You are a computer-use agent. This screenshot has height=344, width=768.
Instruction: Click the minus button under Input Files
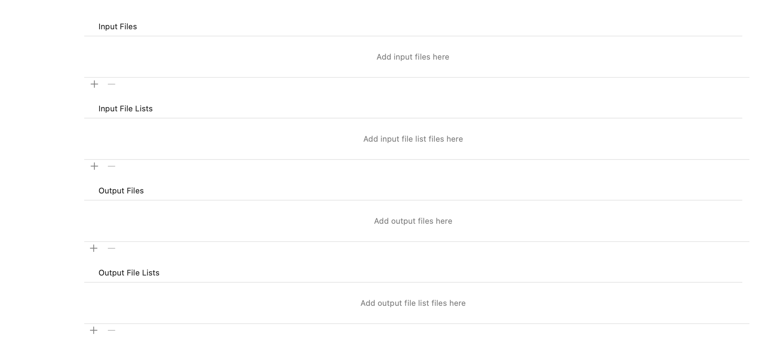pos(111,84)
